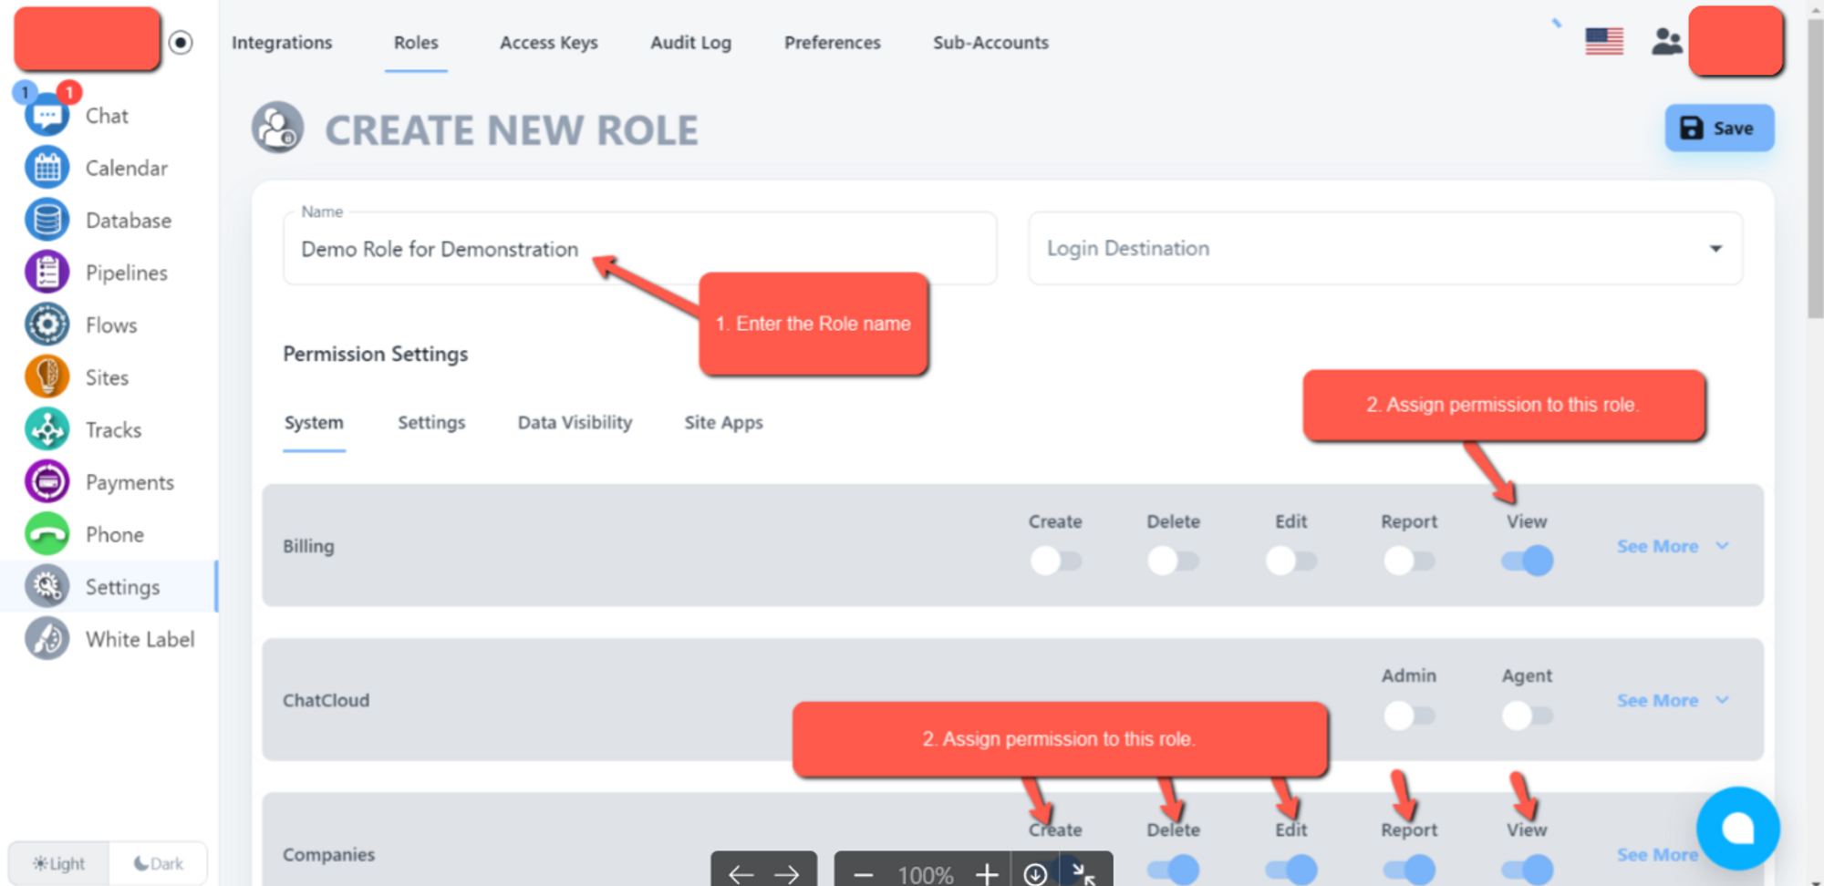Open the Login Destination dropdown

[1384, 249]
